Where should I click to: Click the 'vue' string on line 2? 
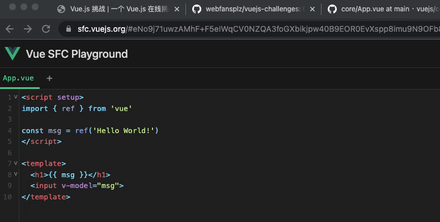coord(121,109)
